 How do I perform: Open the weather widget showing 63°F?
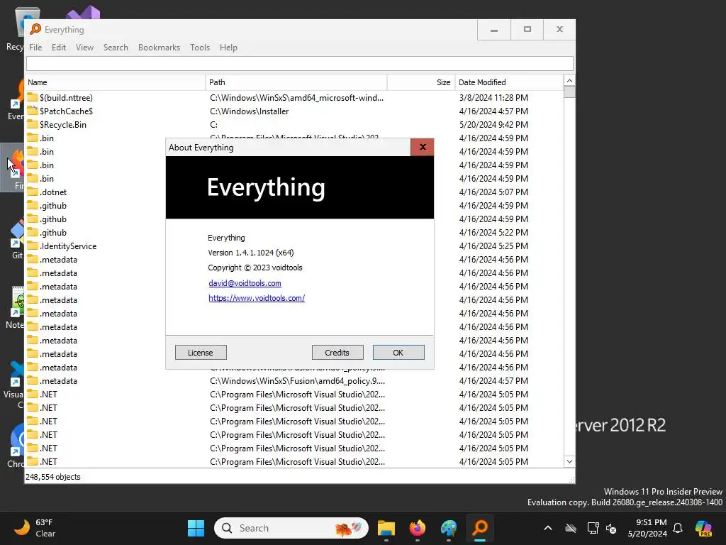coord(35,528)
